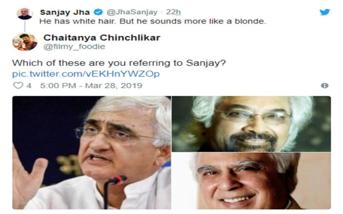Open the top right photo of bearded man
The height and width of the screenshot is (214, 343).
point(251,124)
